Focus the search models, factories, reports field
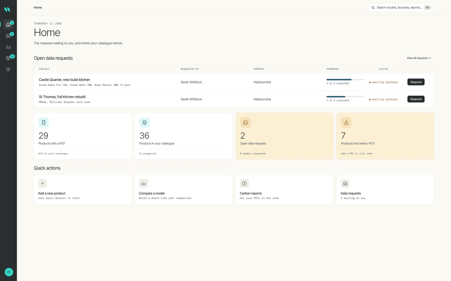Screen dimensions: 451x281 (401, 7)
